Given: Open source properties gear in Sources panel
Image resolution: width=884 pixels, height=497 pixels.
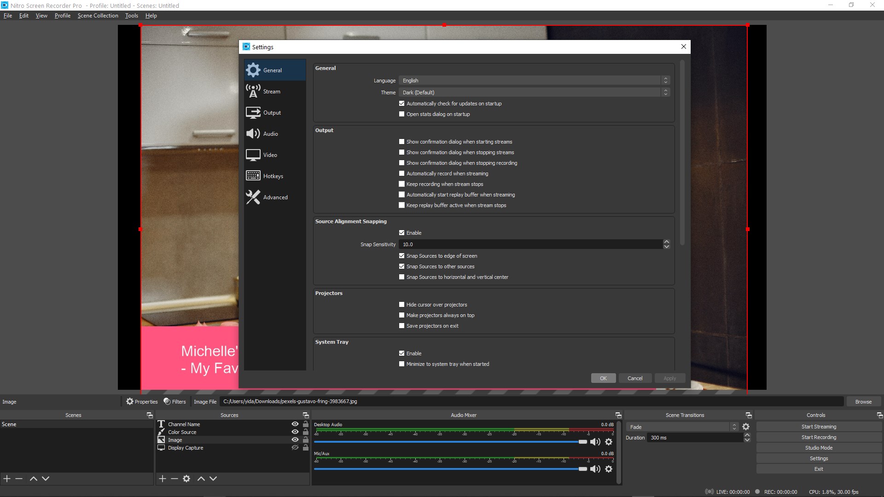Looking at the screenshot, I should coord(186,479).
